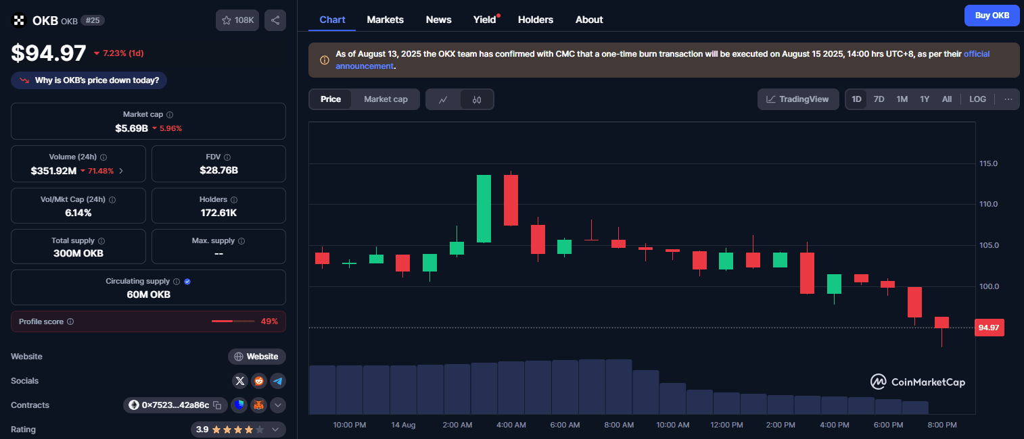Select the 1Y time range
The width and height of the screenshot is (1024, 439).
pos(925,99)
